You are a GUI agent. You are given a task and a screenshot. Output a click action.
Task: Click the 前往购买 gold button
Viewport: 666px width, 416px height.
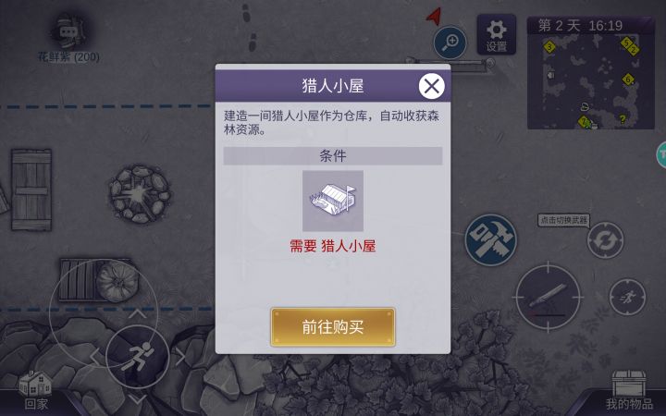click(333, 327)
